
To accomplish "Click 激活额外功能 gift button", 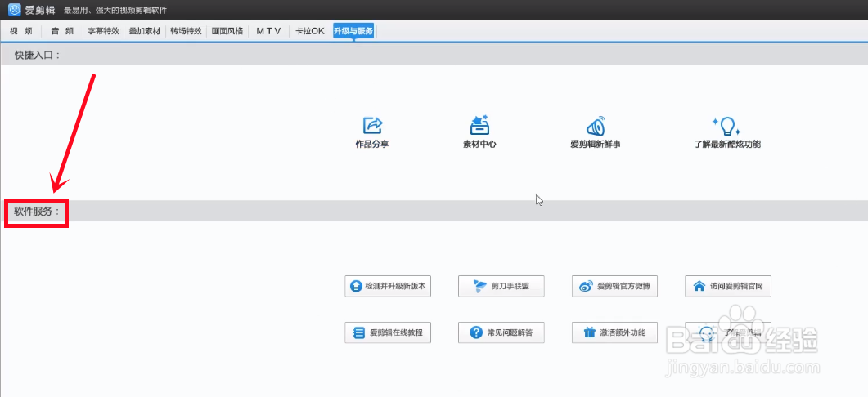I will tap(614, 332).
